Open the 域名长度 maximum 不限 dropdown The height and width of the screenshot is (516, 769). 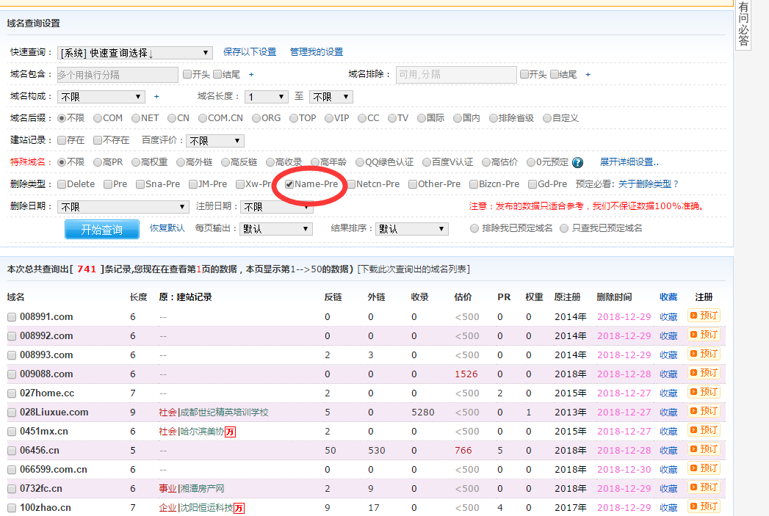[331, 97]
